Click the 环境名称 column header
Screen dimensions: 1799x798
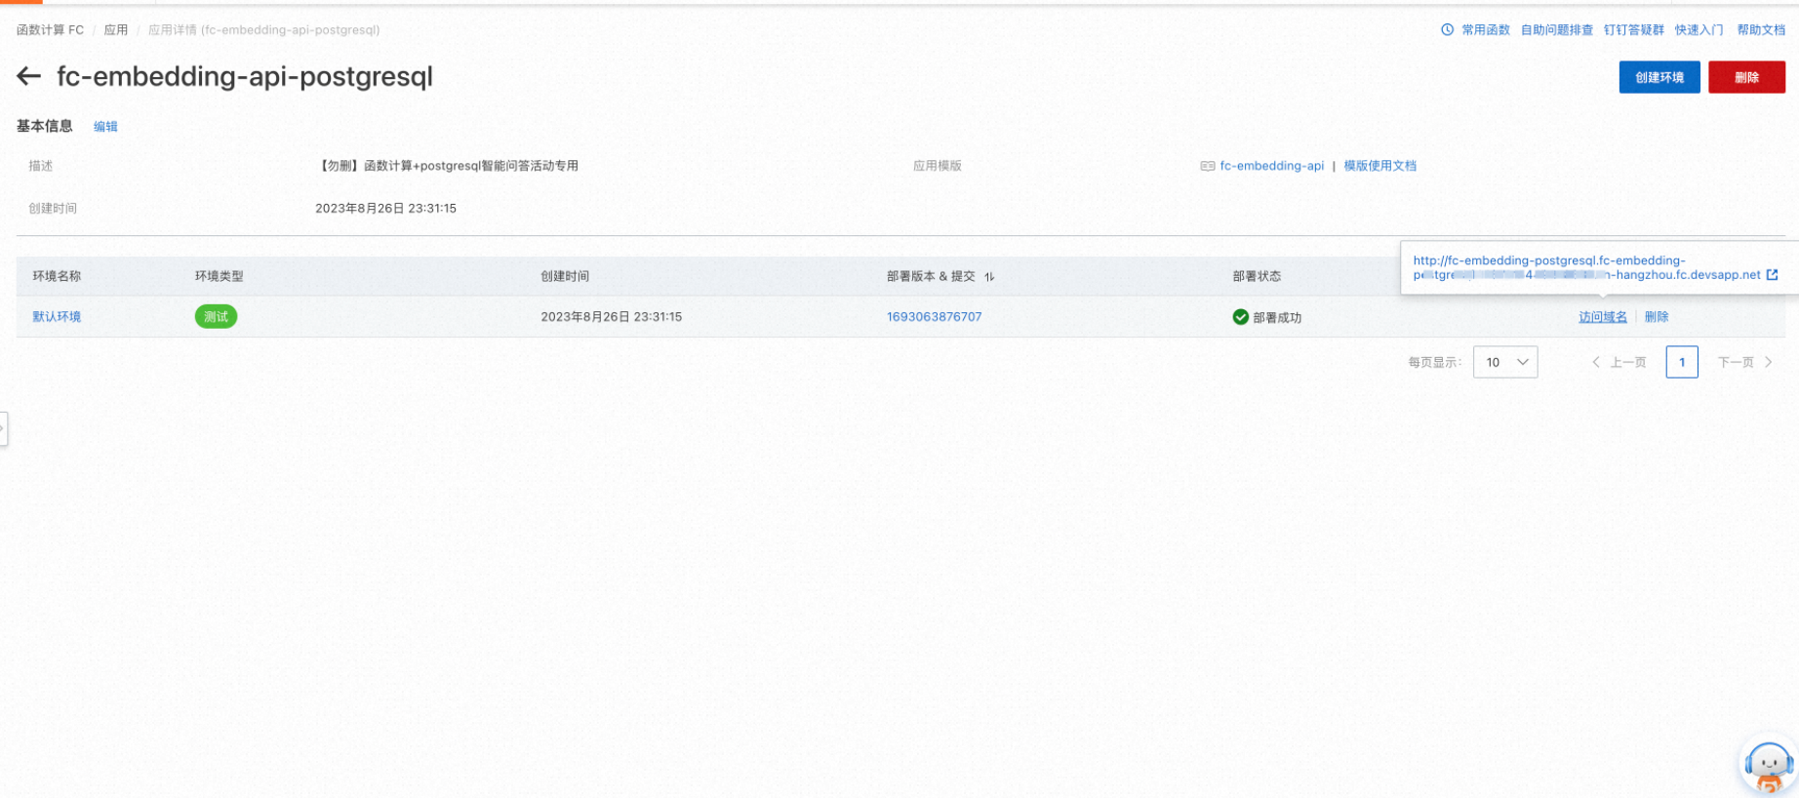[x=57, y=277]
